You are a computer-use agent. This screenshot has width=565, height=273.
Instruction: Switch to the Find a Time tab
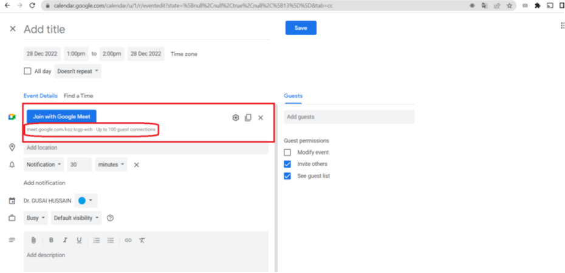point(78,96)
